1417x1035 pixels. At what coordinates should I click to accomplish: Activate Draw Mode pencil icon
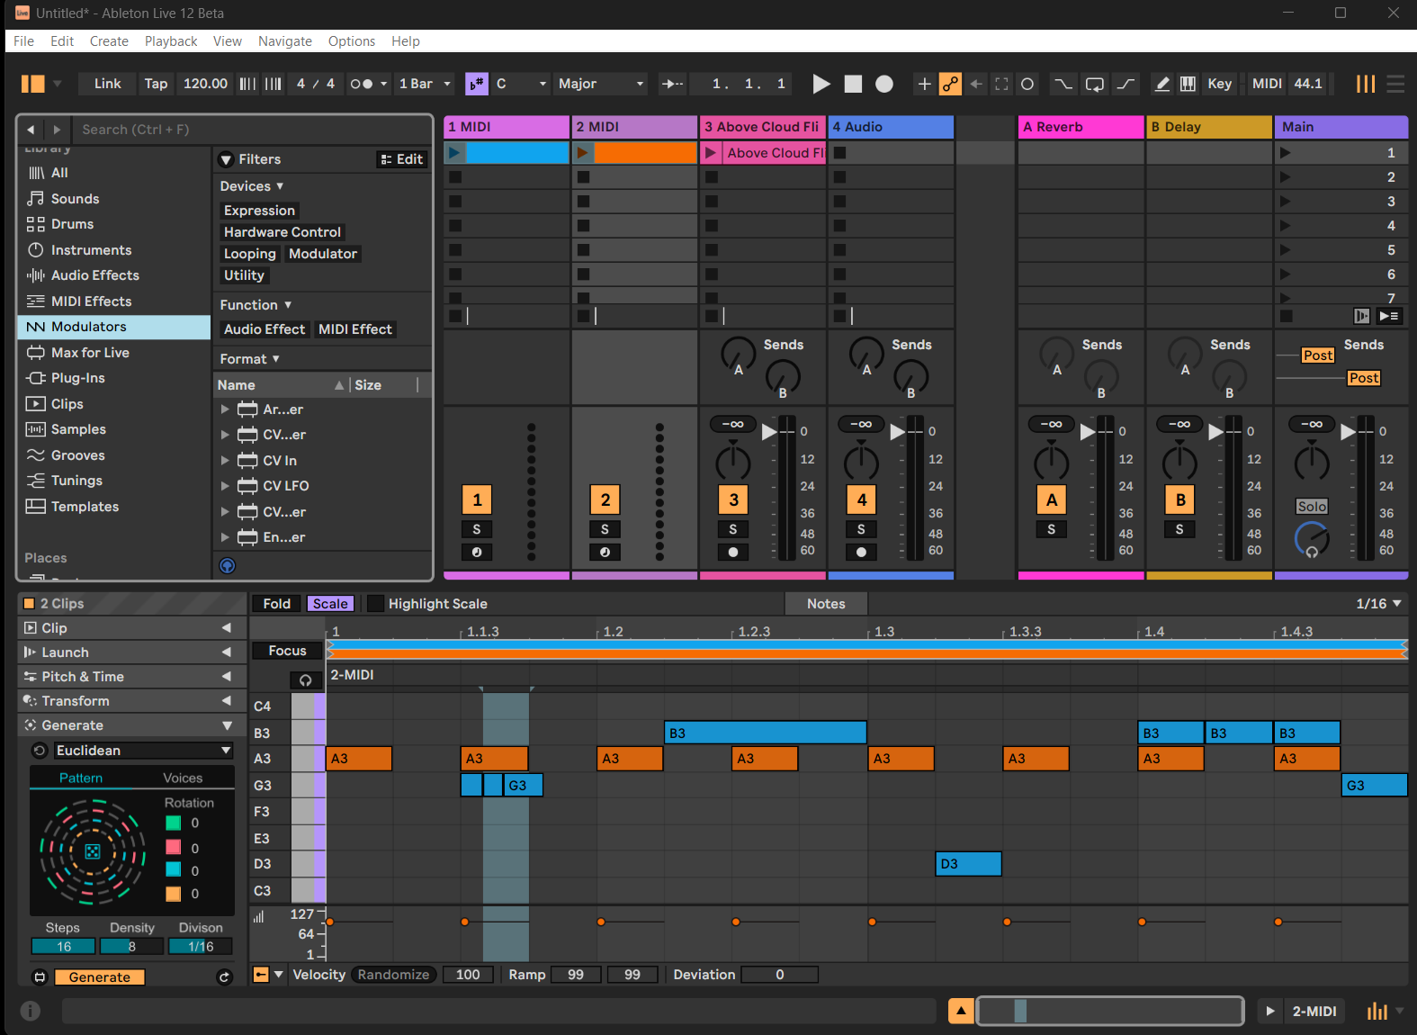[1162, 84]
